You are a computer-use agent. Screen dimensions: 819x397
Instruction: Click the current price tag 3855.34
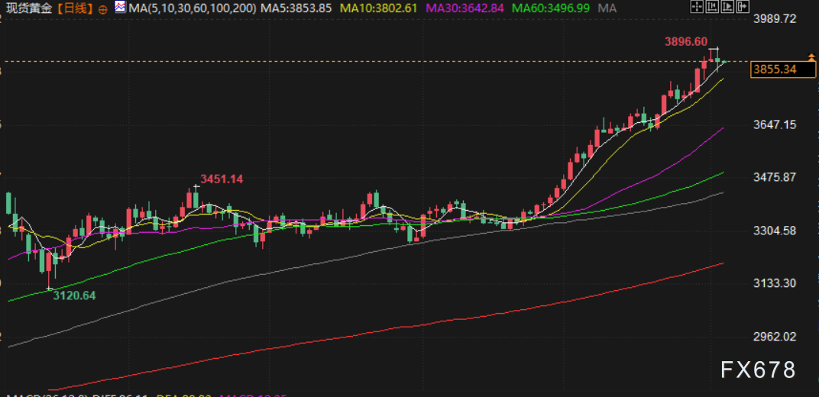pyautogui.click(x=775, y=69)
